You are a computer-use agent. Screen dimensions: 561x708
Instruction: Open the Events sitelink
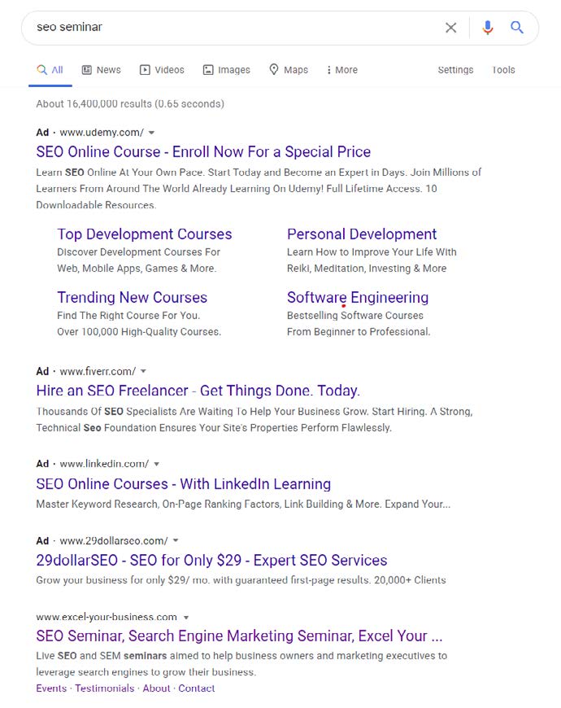[51, 688]
